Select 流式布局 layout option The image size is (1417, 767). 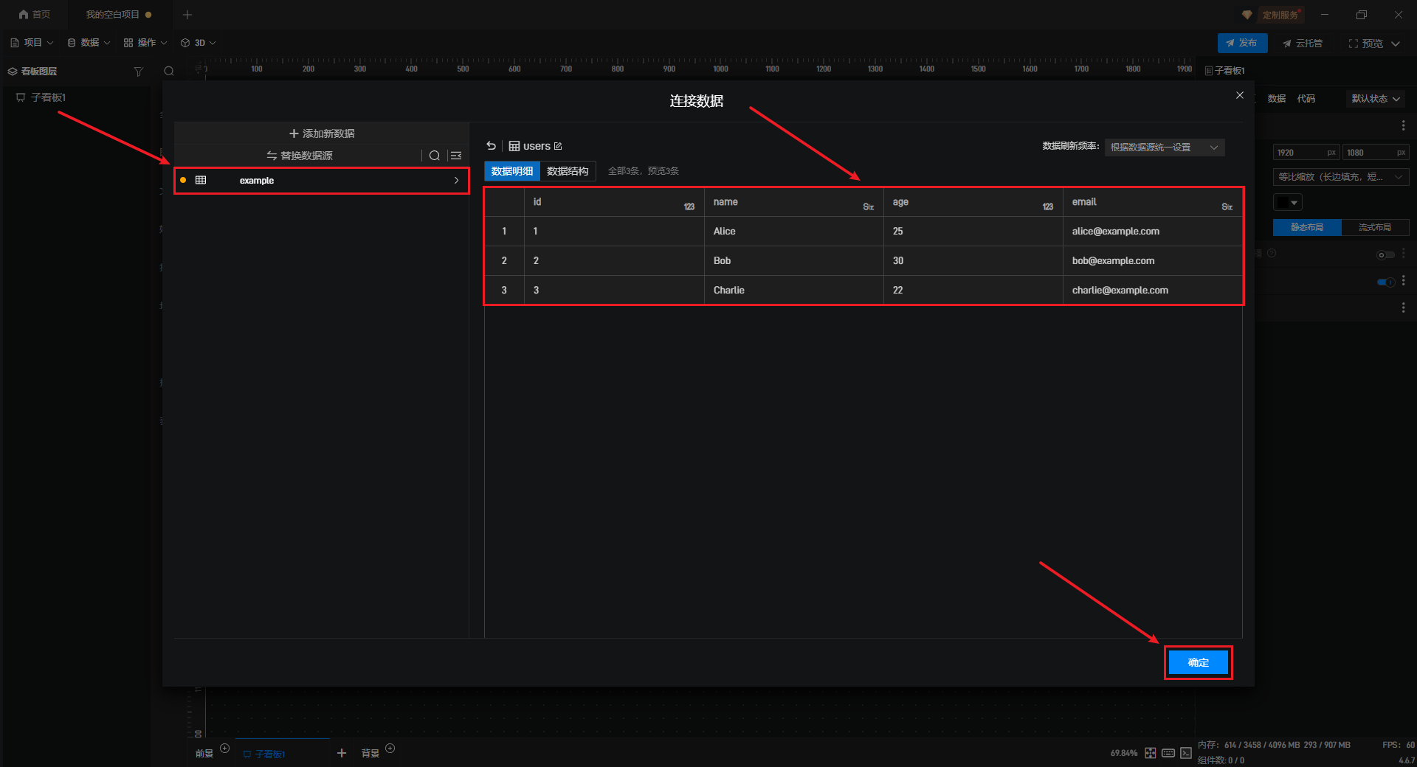[x=1375, y=227]
